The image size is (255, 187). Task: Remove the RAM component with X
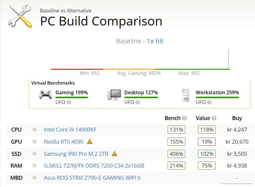[34, 166]
